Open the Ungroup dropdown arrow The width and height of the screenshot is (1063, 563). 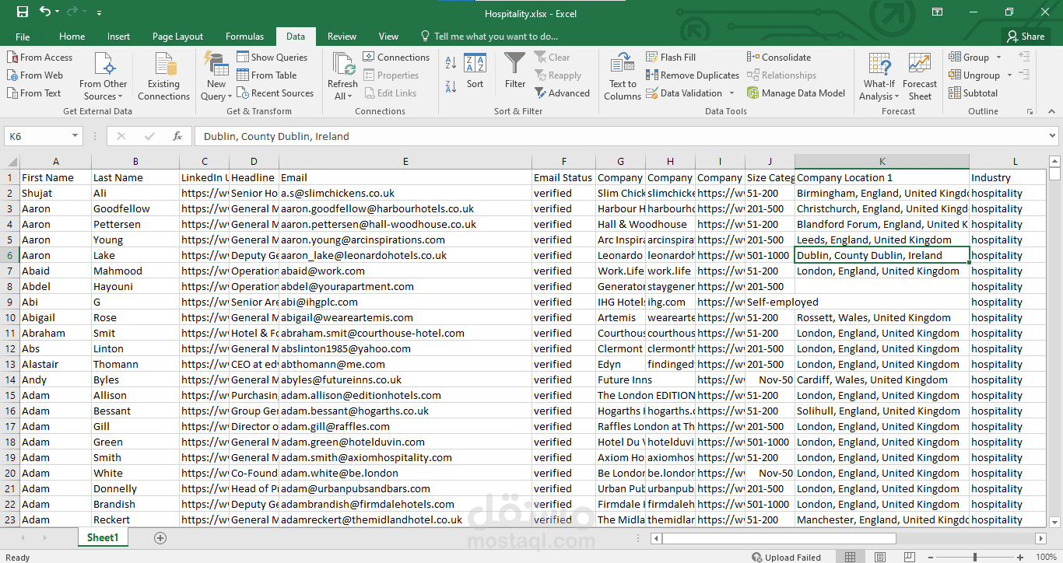pos(1009,75)
